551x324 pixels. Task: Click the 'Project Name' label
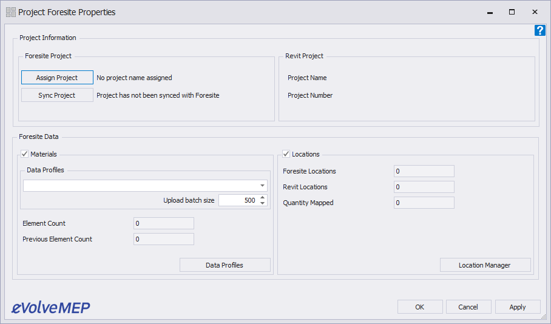coord(307,78)
